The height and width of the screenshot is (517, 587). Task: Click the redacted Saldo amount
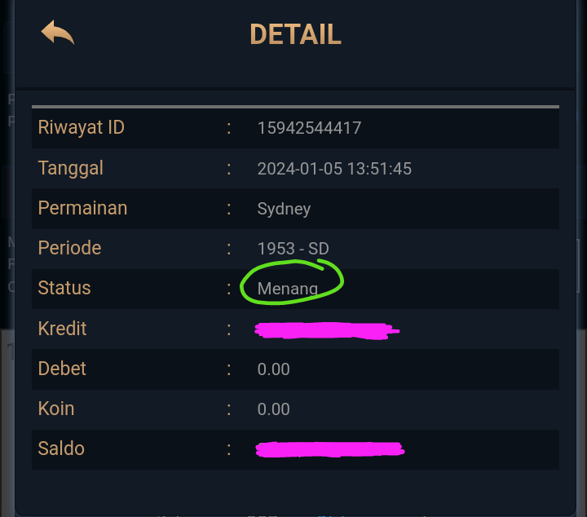329,449
